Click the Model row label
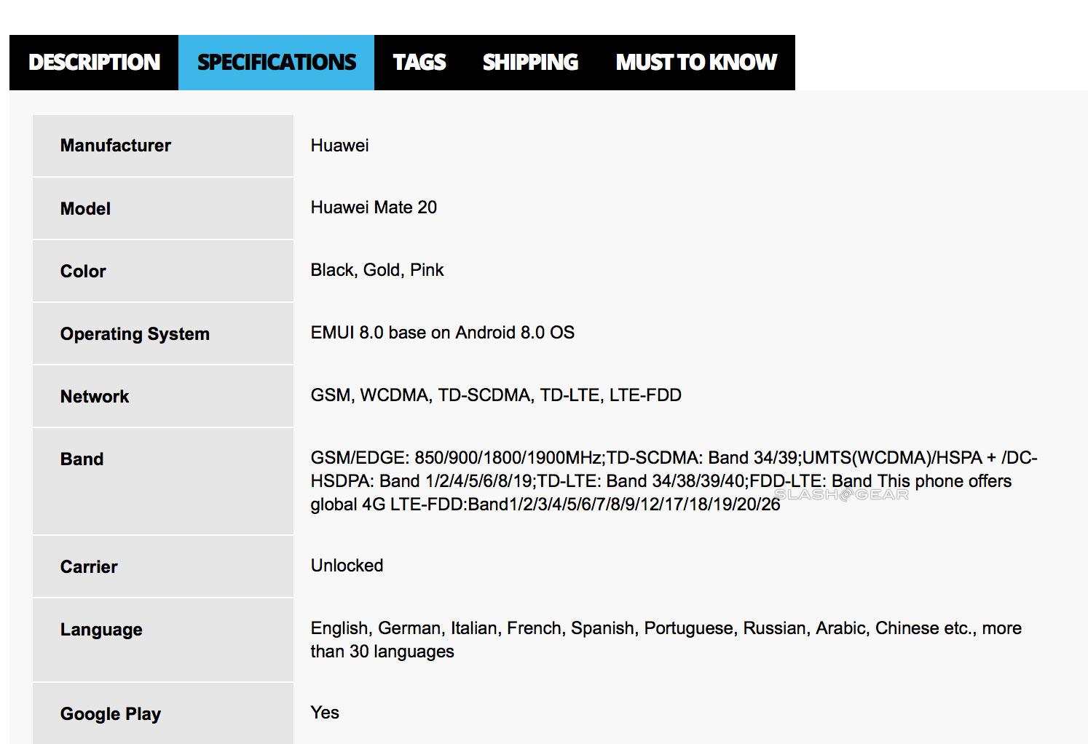The height and width of the screenshot is (744, 1088). [x=86, y=209]
